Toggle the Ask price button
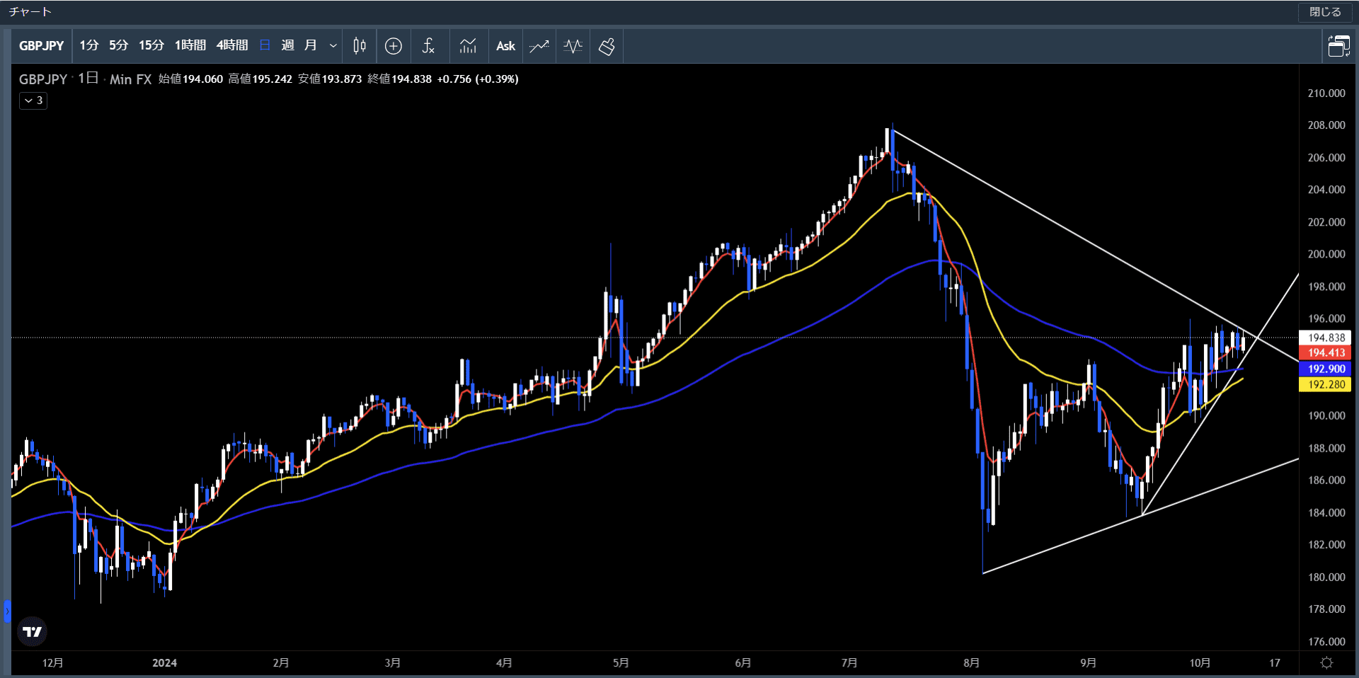The height and width of the screenshot is (678, 1359). [x=505, y=46]
